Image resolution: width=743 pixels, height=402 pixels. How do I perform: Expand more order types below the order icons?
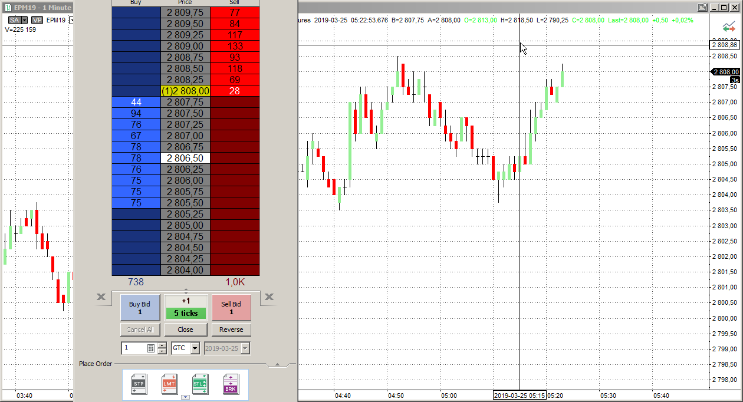click(185, 397)
